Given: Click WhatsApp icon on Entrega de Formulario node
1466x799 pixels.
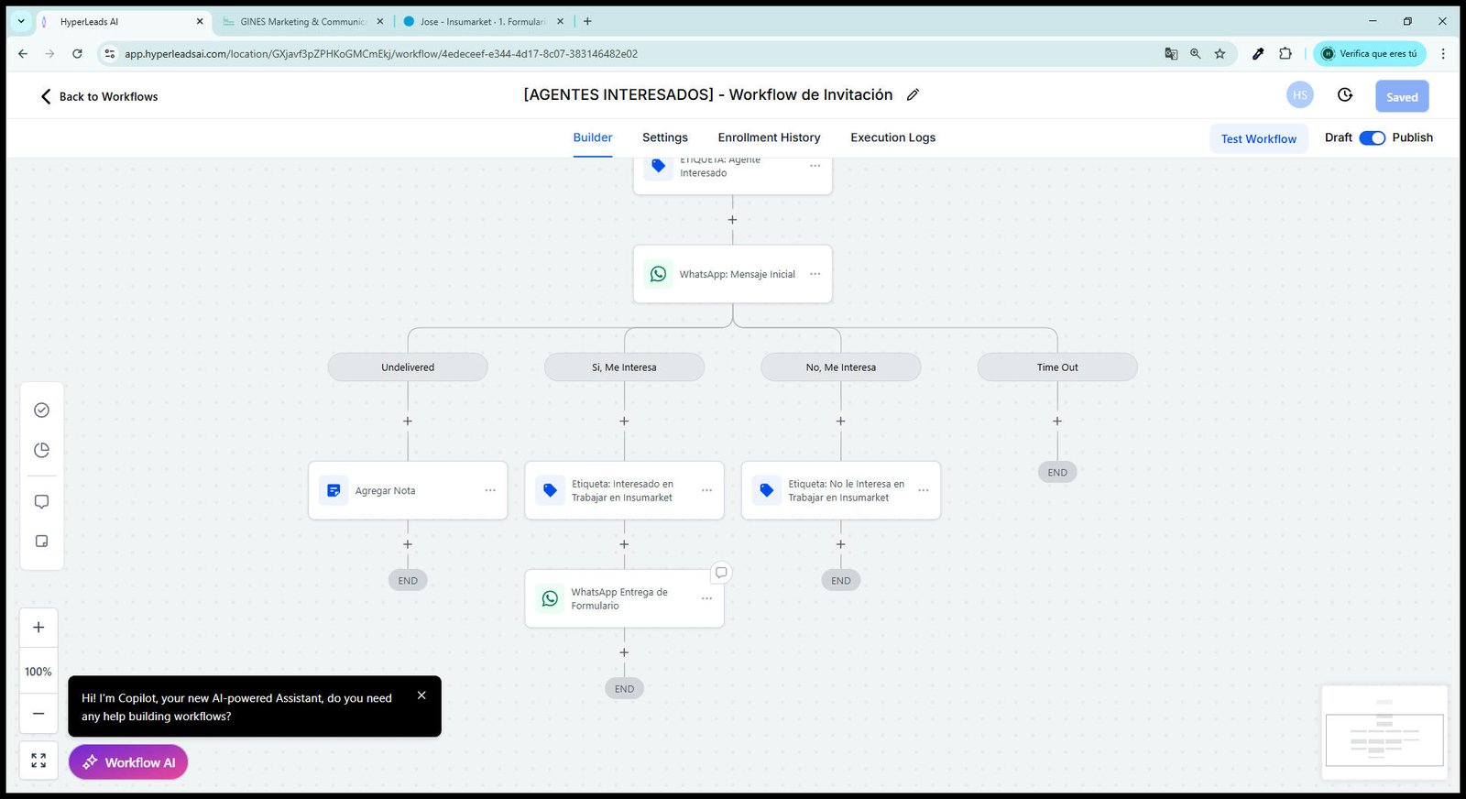Looking at the screenshot, I should pos(550,598).
